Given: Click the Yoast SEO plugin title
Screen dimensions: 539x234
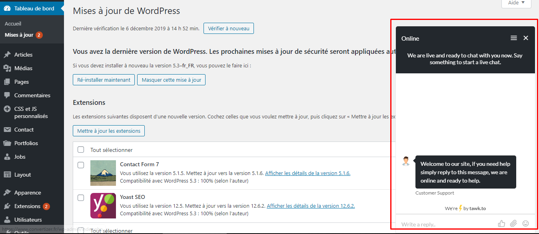Looking at the screenshot, I should pyautogui.click(x=132, y=197).
